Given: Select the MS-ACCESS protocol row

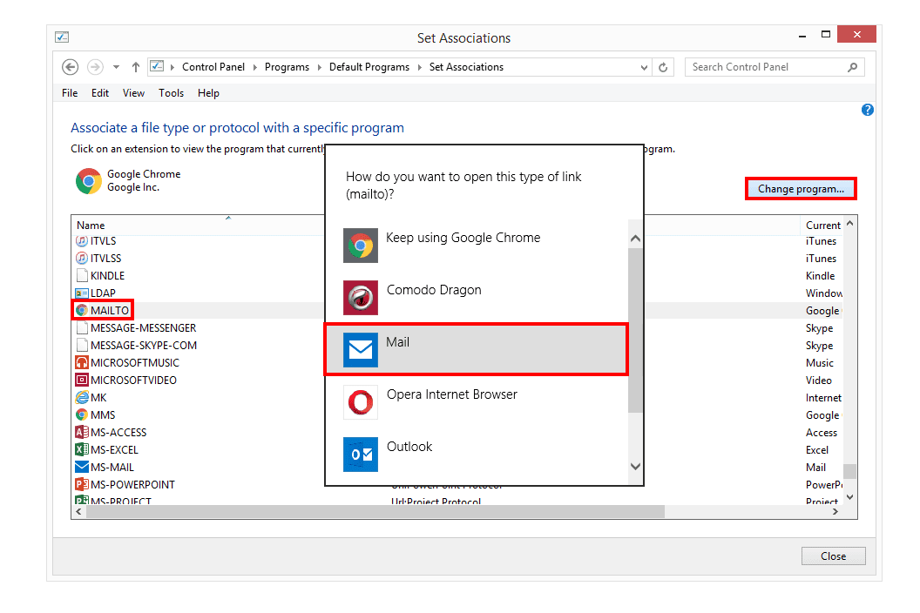Looking at the screenshot, I should (118, 433).
